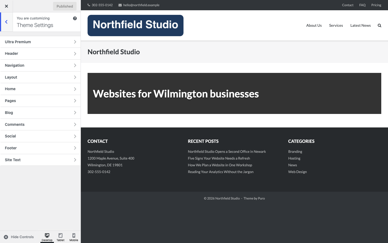388x243 pixels.
Task: Expand the Comments settings section
Action: point(40,124)
